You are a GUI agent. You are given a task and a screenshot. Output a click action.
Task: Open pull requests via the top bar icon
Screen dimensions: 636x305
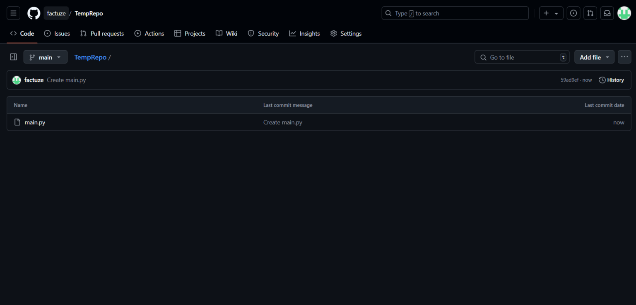click(x=590, y=13)
